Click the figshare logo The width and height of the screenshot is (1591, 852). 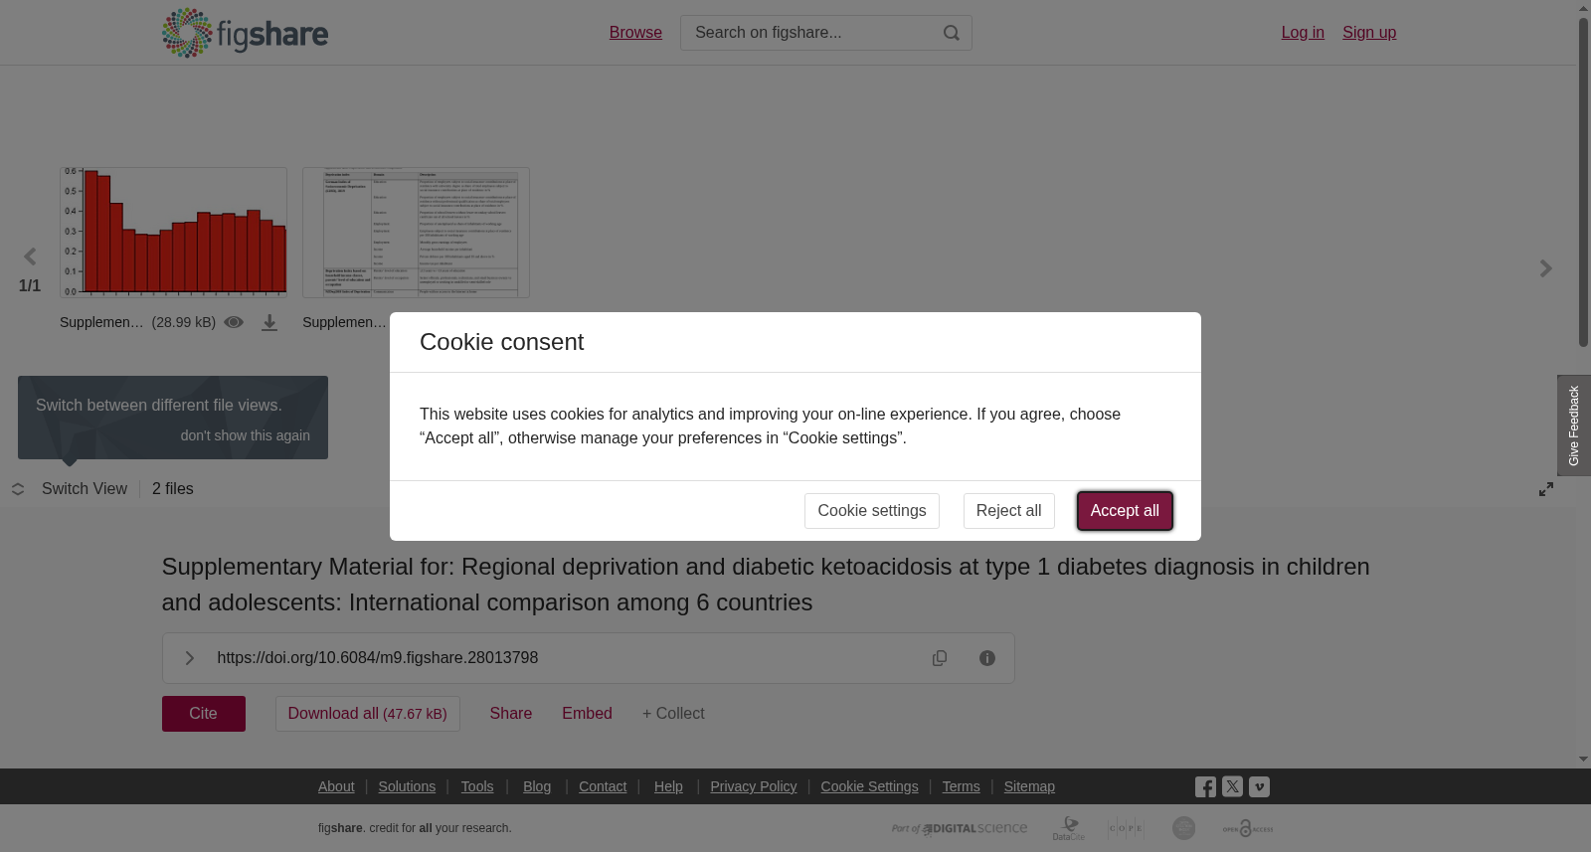tap(245, 33)
